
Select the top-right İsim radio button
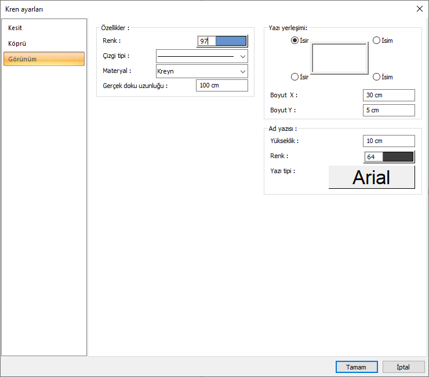coord(377,41)
